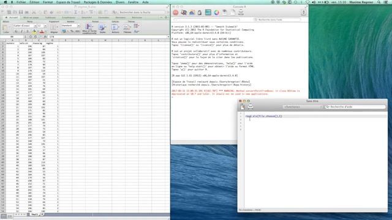Switch to the Graphiques ribbon tab
The width and height of the screenshot is (392, 220).
[69, 18]
